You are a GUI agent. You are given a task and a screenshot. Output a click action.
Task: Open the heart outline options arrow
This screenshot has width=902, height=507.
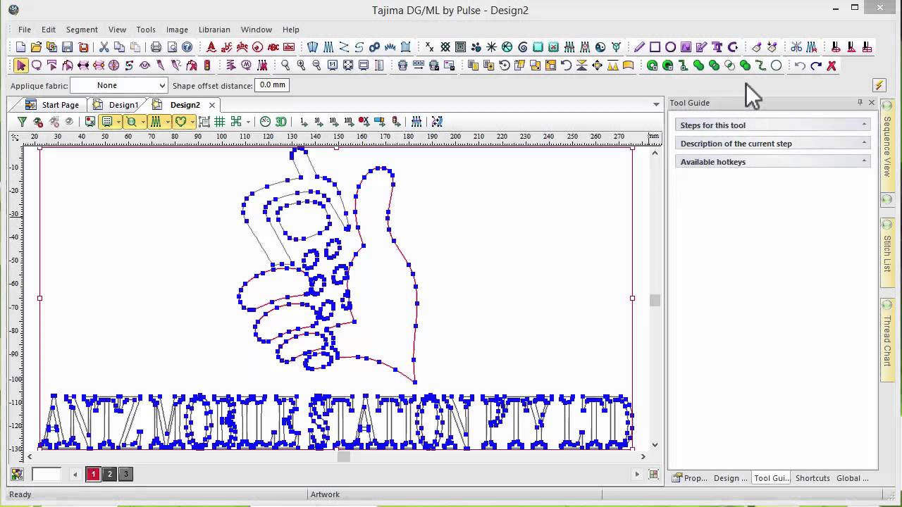[x=192, y=122]
